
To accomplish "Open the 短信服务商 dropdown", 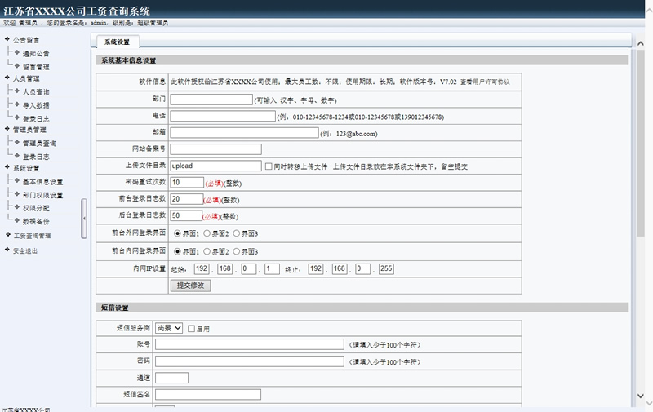I will (169, 328).
